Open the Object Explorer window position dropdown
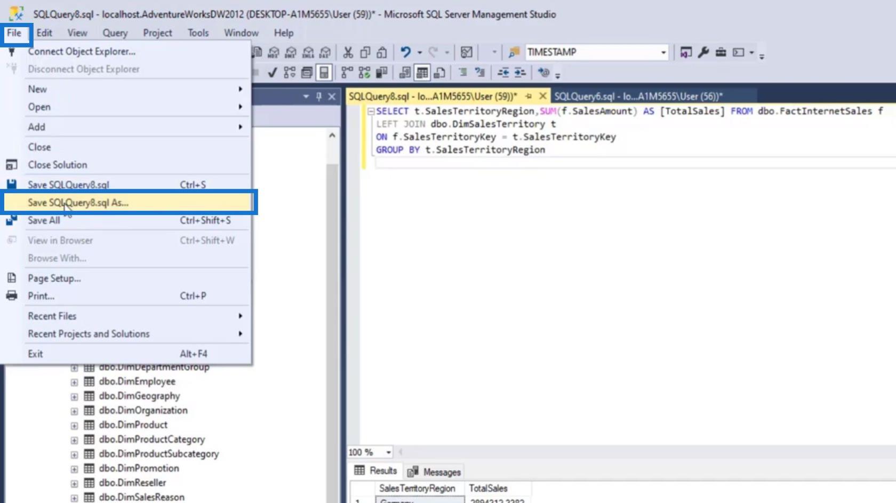 pos(306,97)
